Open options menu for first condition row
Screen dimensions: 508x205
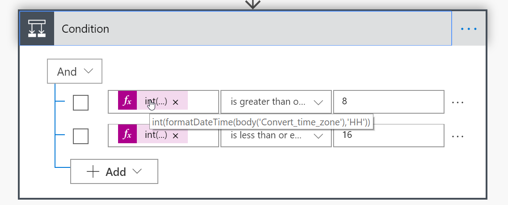click(x=457, y=102)
